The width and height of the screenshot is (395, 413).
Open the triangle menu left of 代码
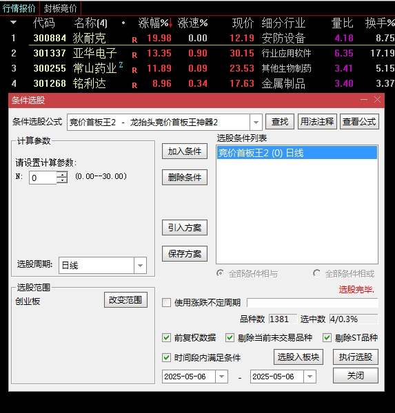pyautogui.click(x=14, y=23)
